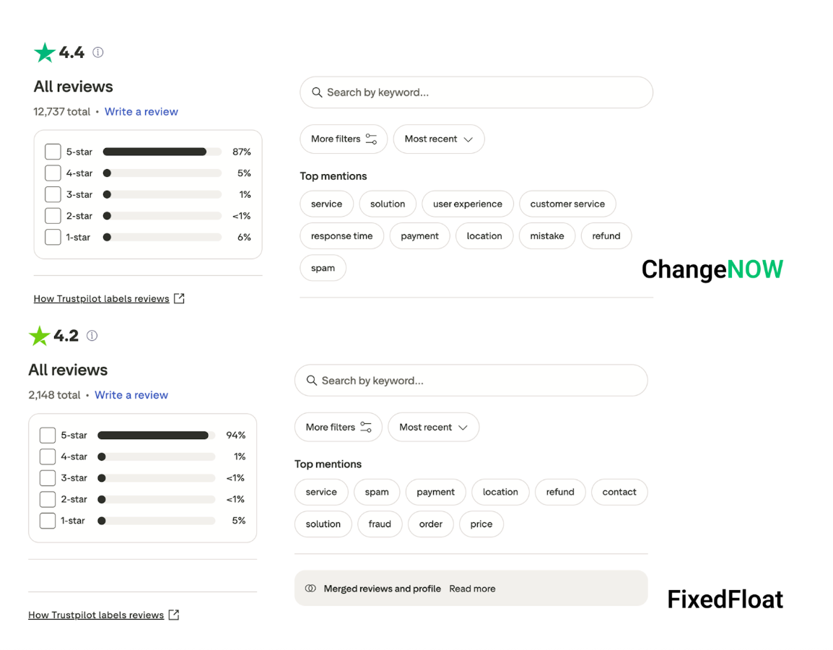Click the info icon beside the 4.4 rating
The height and width of the screenshot is (650, 833).
(97, 52)
